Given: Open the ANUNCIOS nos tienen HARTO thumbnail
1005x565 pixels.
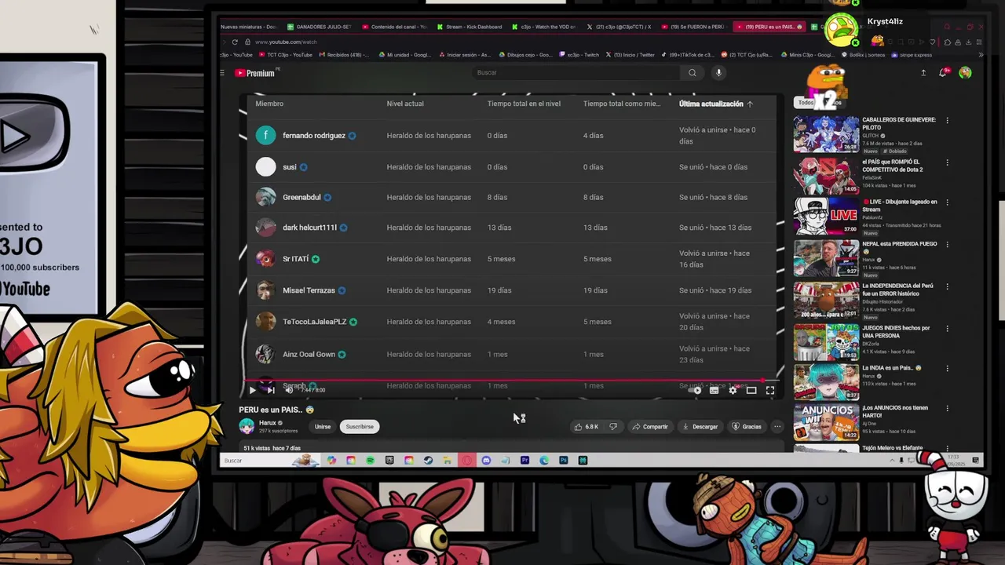Looking at the screenshot, I should [826, 422].
